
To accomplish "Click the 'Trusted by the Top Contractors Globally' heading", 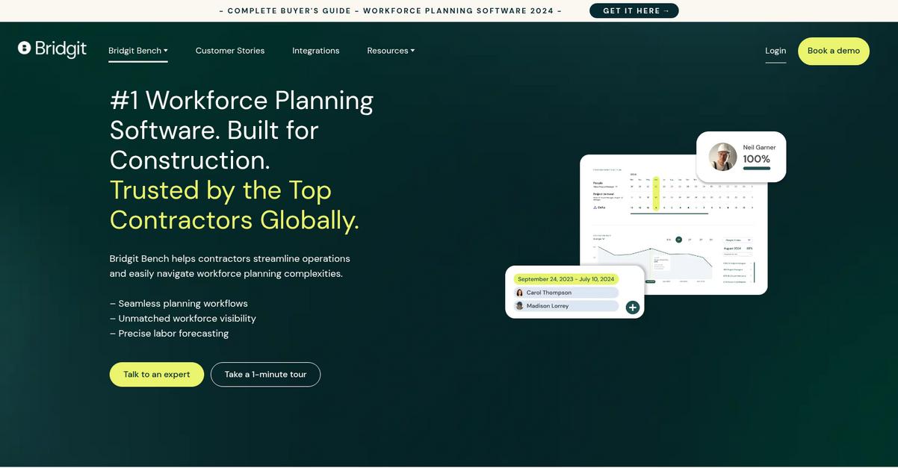I will 235,205.
